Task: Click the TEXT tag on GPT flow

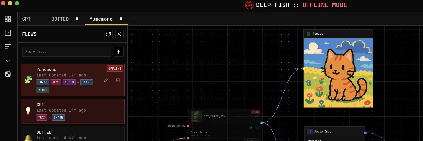Action: (x=42, y=117)
